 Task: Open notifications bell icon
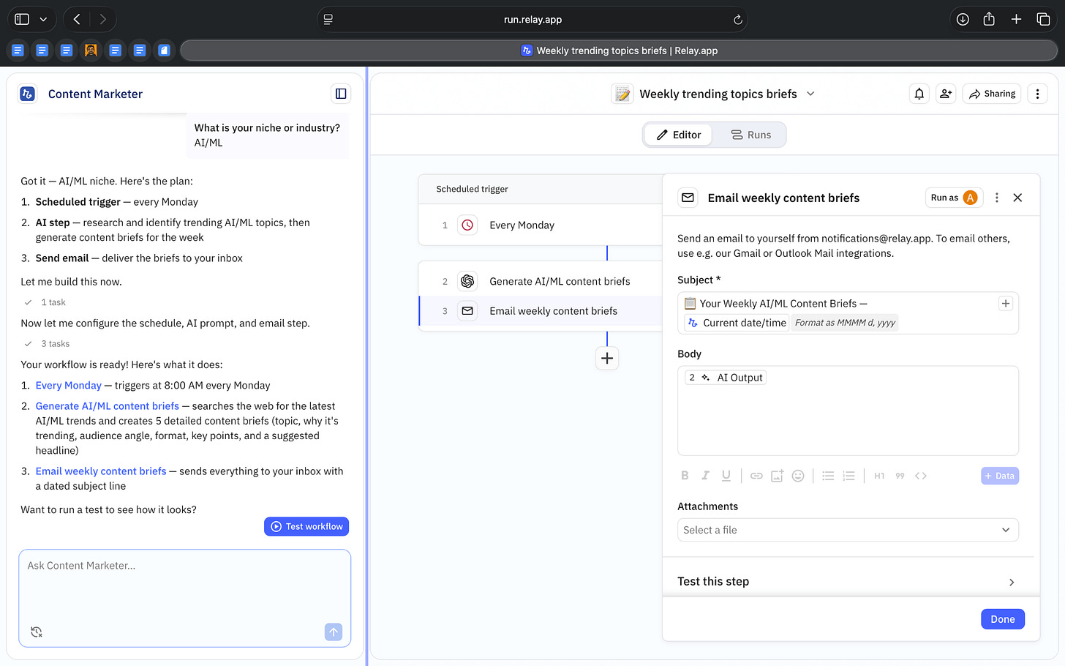click(919, 94)
